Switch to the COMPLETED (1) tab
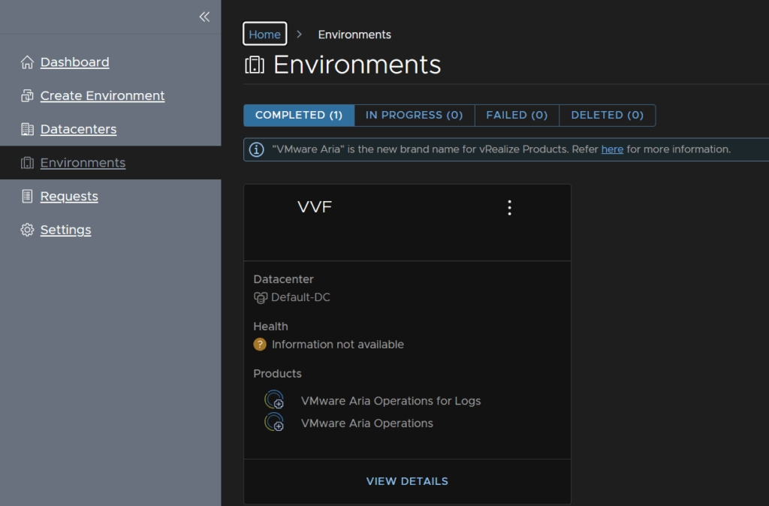The image size is (769, 506). pos(299,115)
